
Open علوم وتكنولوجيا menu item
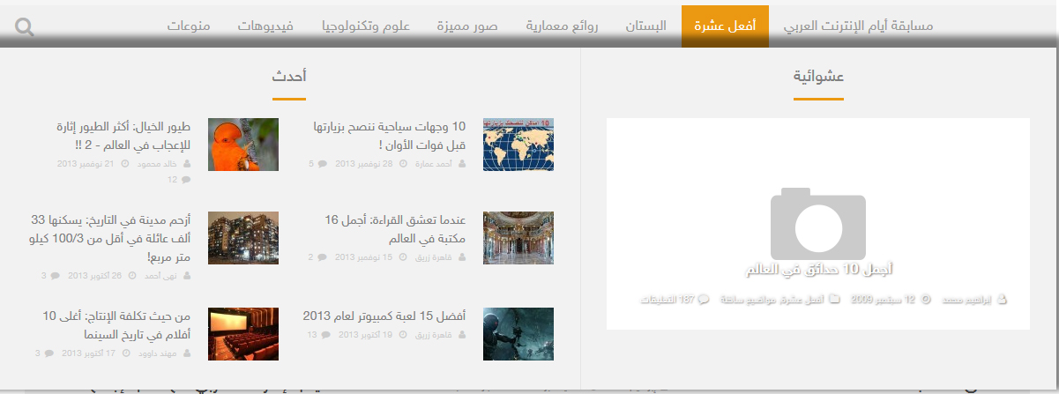(x=366, y=26)
